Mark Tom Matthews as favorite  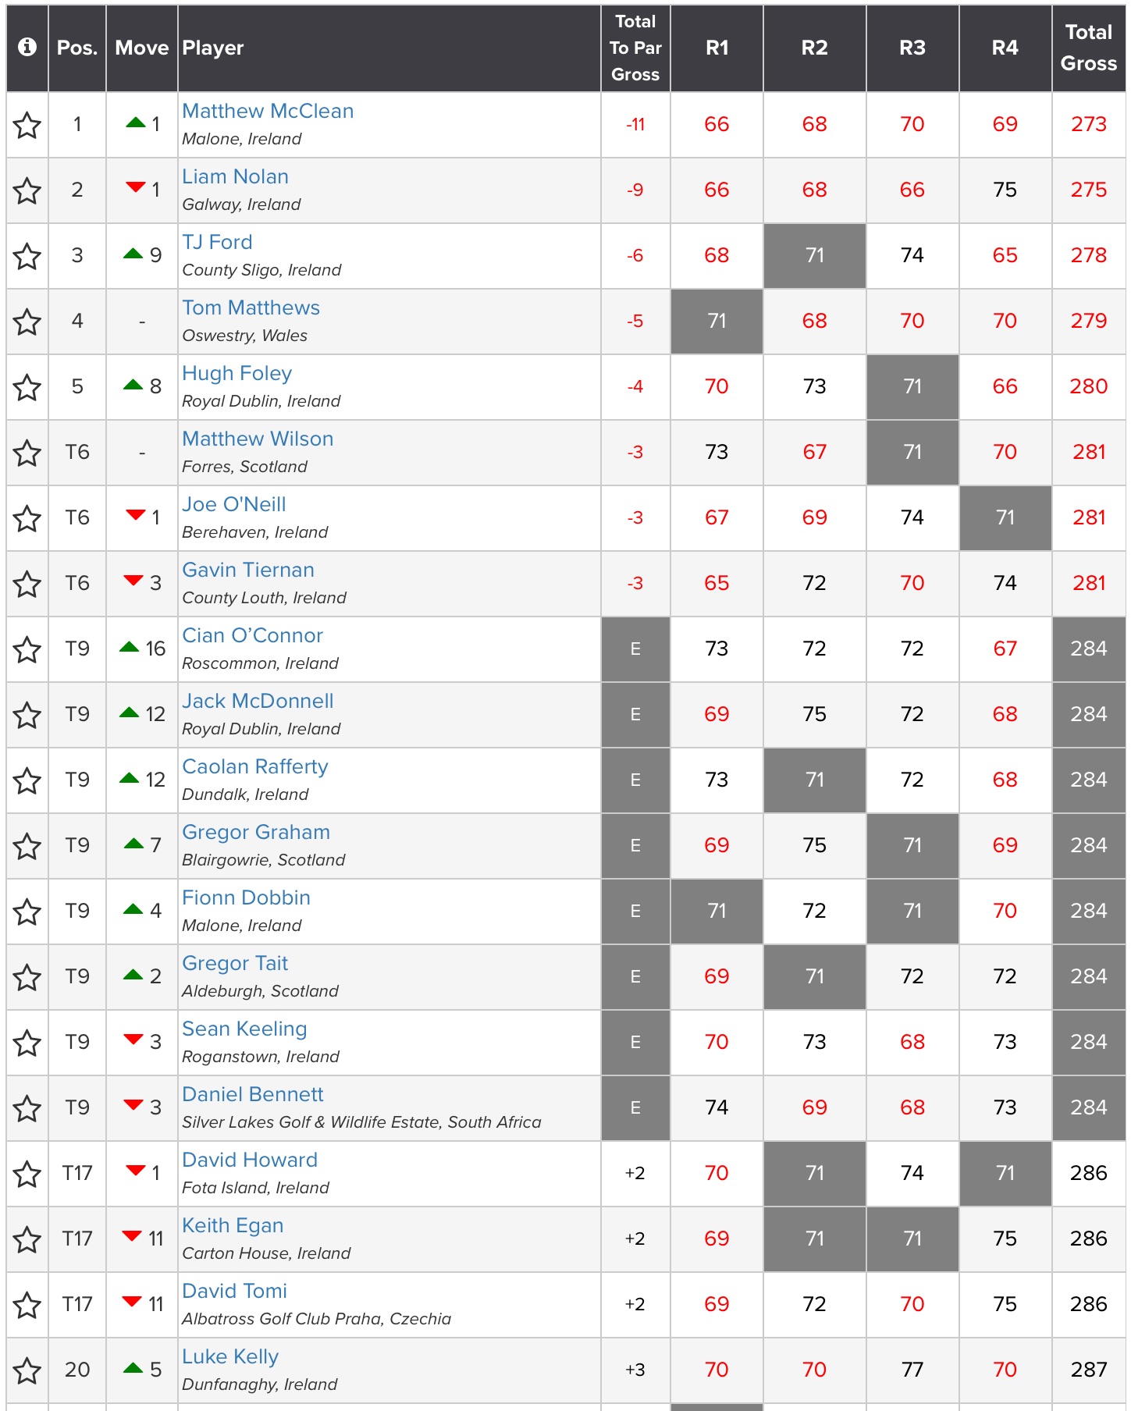[27, 322]
